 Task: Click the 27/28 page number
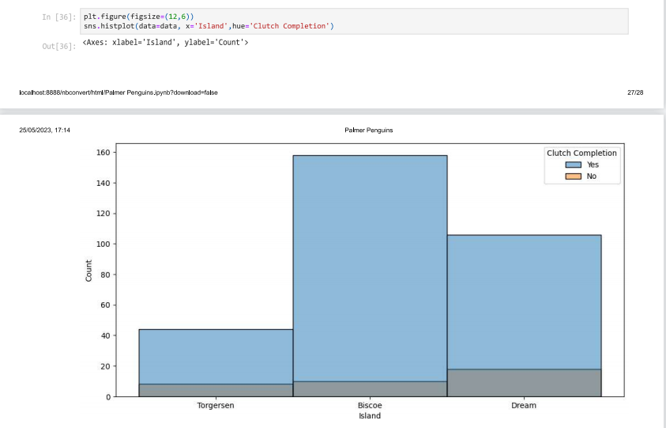(x=635, y=93)
